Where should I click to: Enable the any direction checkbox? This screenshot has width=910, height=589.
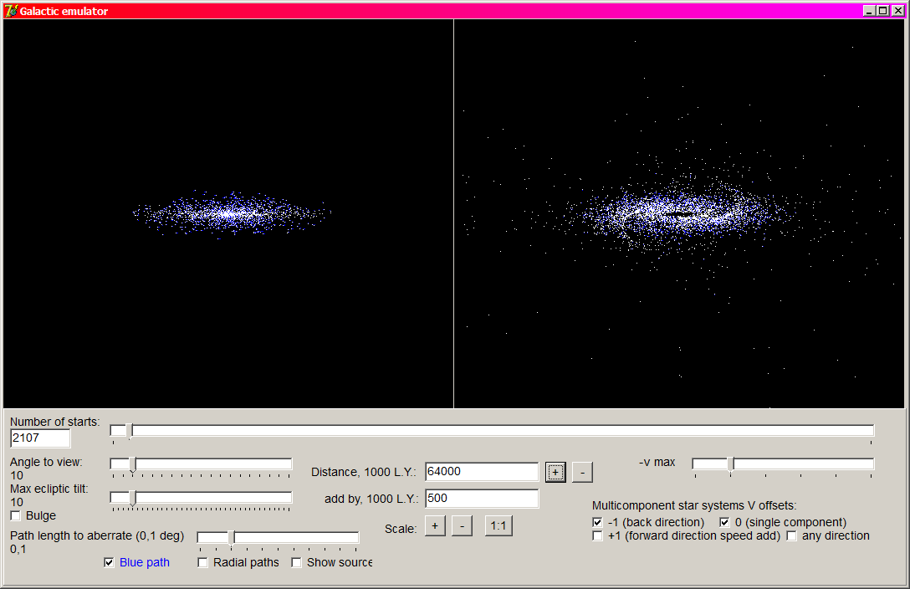click(791, 535)
